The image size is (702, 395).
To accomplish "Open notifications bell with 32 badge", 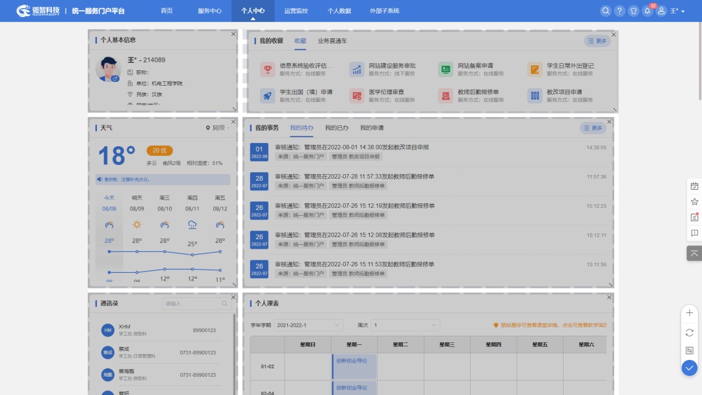I will (647, 11).
